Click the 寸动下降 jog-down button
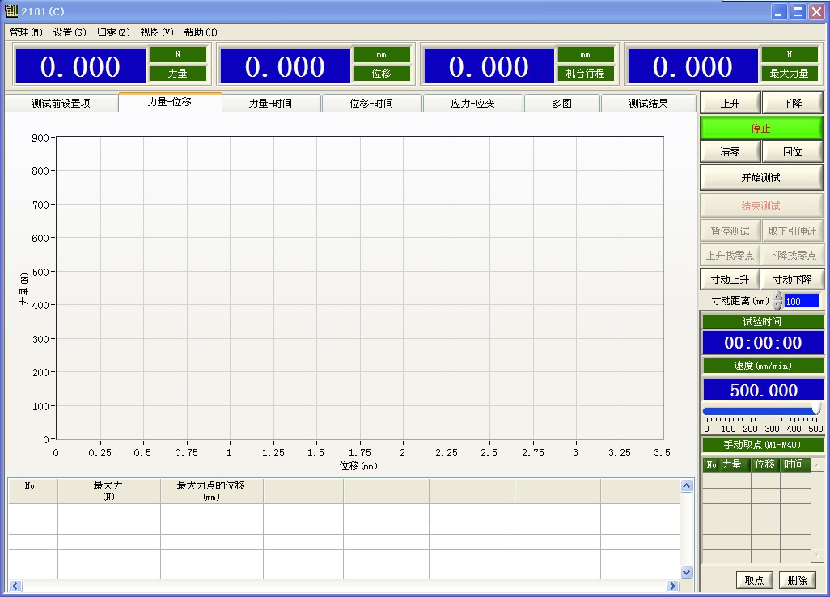Viewport: 830px width, 597px height. click(x=792, y=279)
